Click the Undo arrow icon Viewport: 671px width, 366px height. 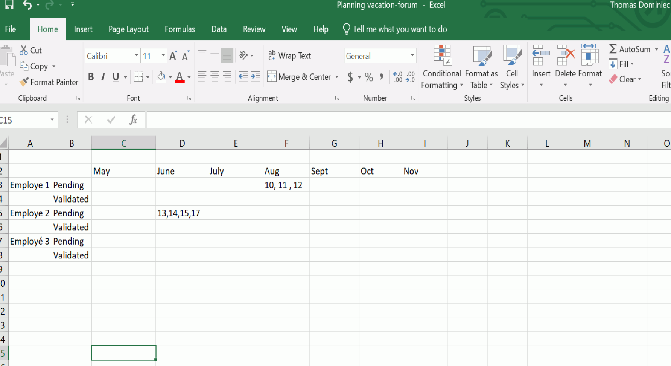pyautogui.click(x=27, y=5)
